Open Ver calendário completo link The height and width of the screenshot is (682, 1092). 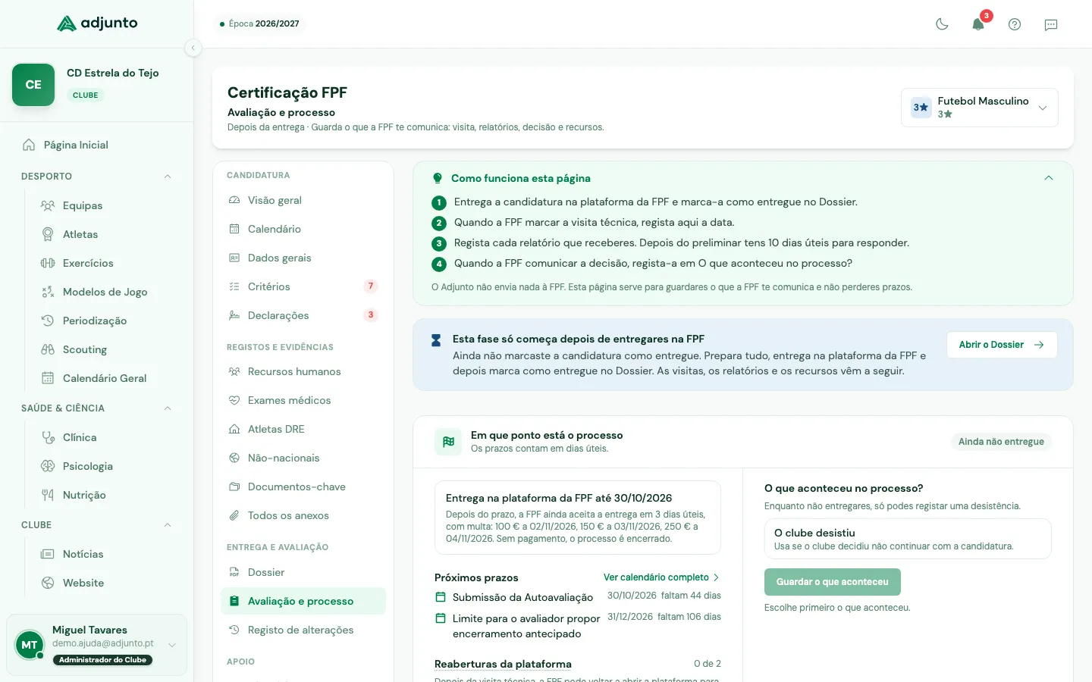661,577
